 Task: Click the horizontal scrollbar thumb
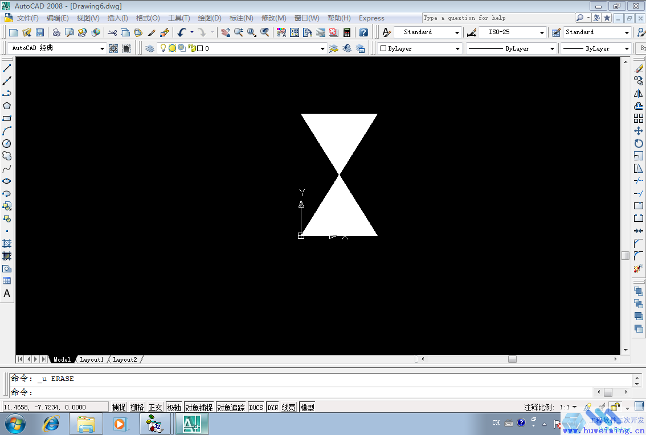pyautogui.click(x=512, y=359)
